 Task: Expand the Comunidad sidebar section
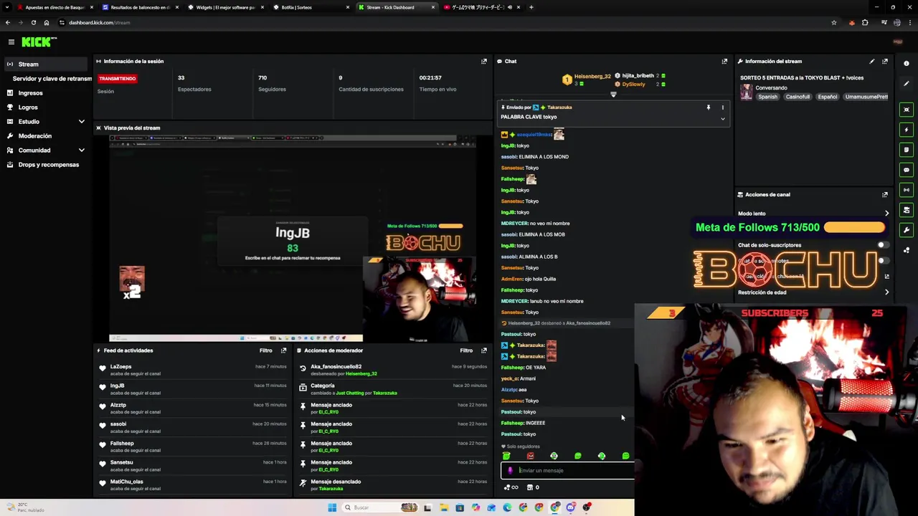click(x=81, y=150)
